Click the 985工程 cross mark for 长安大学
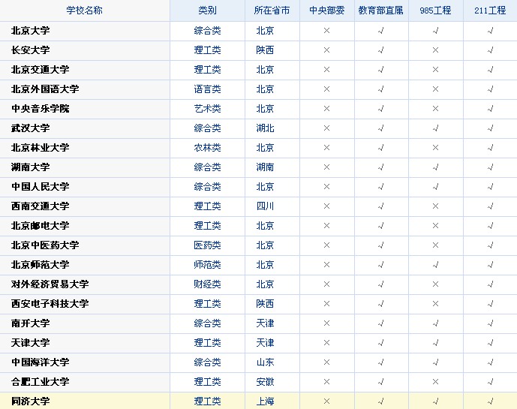 [x=435, y=50]
